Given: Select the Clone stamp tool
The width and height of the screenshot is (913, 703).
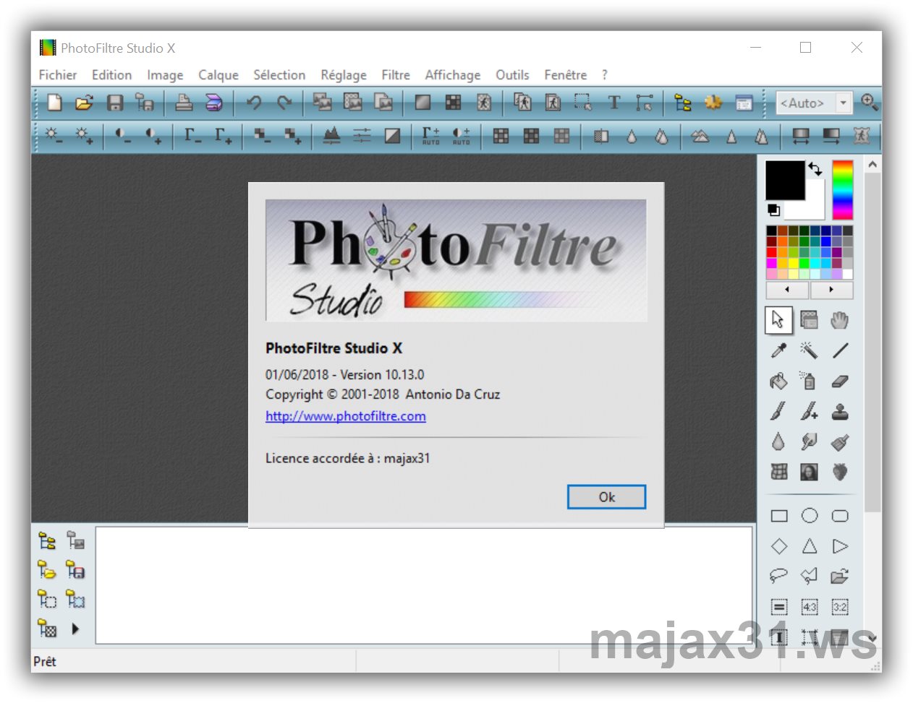Looking at the screenshot, I should 840,411.
